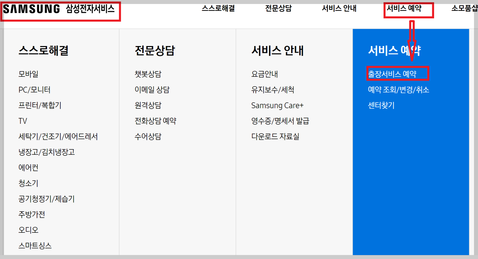
Task: Open the TV troubleshooting page
Action: (x=23, y=121)
